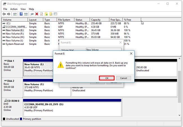The width and height of the screenshot is (183, 127).
Task: Confirm formatting by clicking OK
Action: pyautogui.click(x=107, y=78)
